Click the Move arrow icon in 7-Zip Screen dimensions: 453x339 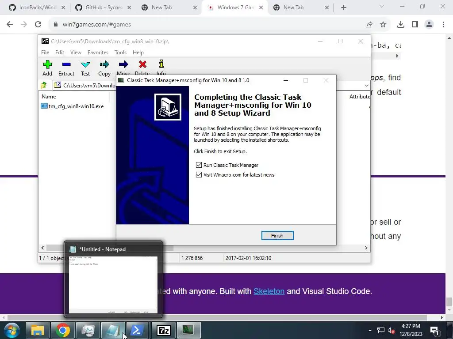(123, 64)
